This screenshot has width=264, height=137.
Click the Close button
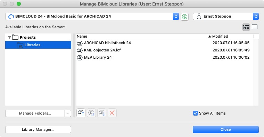click(225, 129)
